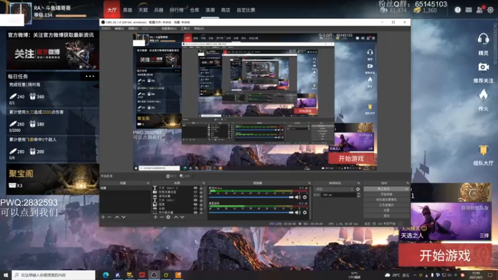Pop out the scenes dock panel icon
Viewport: 498px width, 280px height.
tap(148, 183)
